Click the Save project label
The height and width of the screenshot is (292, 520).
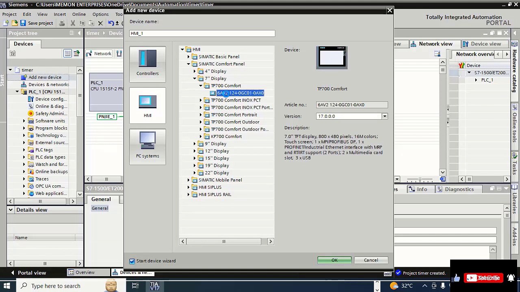click(x=41, y=23)
